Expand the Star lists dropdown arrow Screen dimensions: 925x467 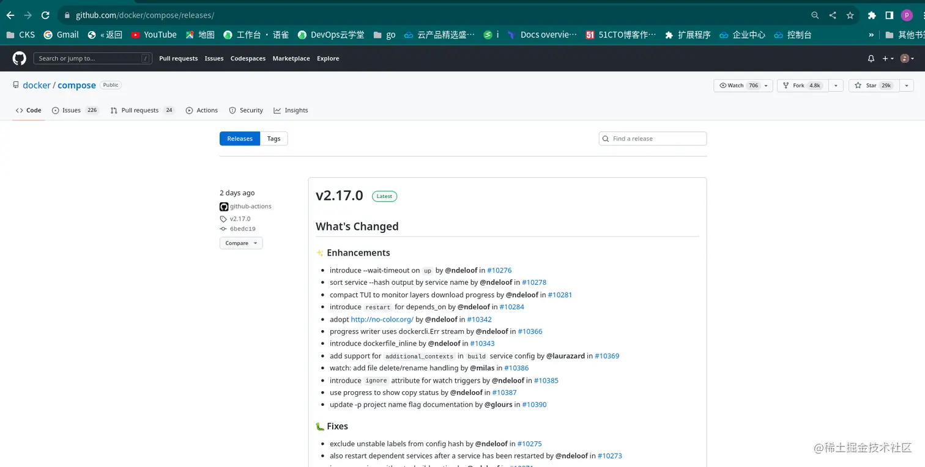tap(907, 86)
